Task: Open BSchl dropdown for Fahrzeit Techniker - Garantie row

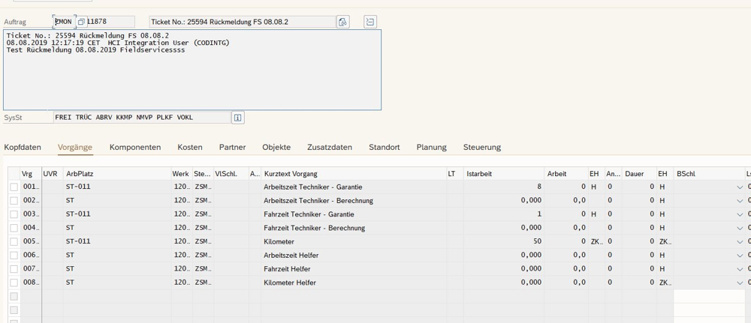Action: coord(740,214)
